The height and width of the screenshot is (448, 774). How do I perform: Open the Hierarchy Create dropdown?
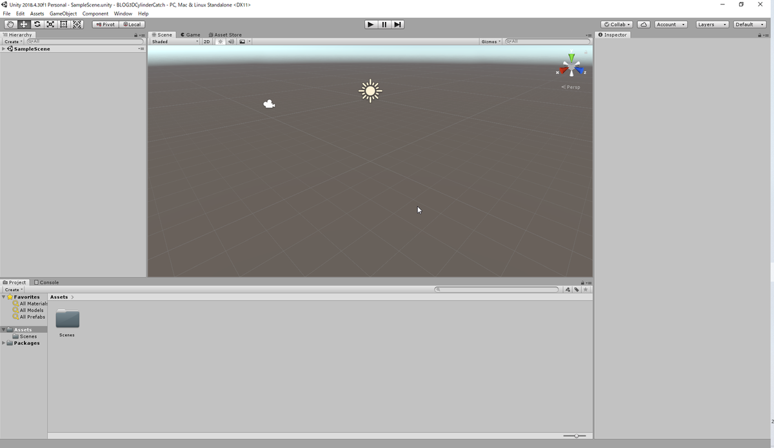click(13, 41)
